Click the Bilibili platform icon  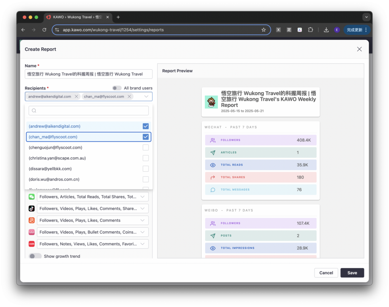coord(32,232)
